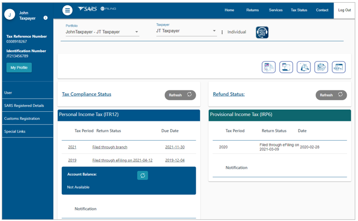Click Notification under Provisional Income Tax
Viewport: 358px width, 221px height.
click(x=236, y=168)
